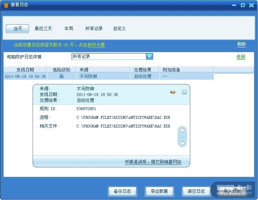Switch to the 最近三天 tab
The width and height of the screenshot is (258, 200).
pos(43,29)
